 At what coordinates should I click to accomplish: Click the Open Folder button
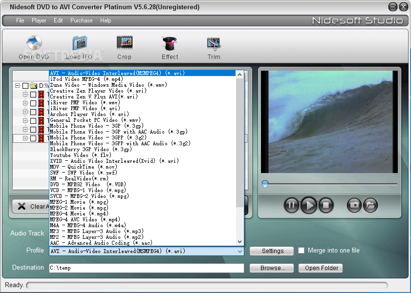point(321,268)
